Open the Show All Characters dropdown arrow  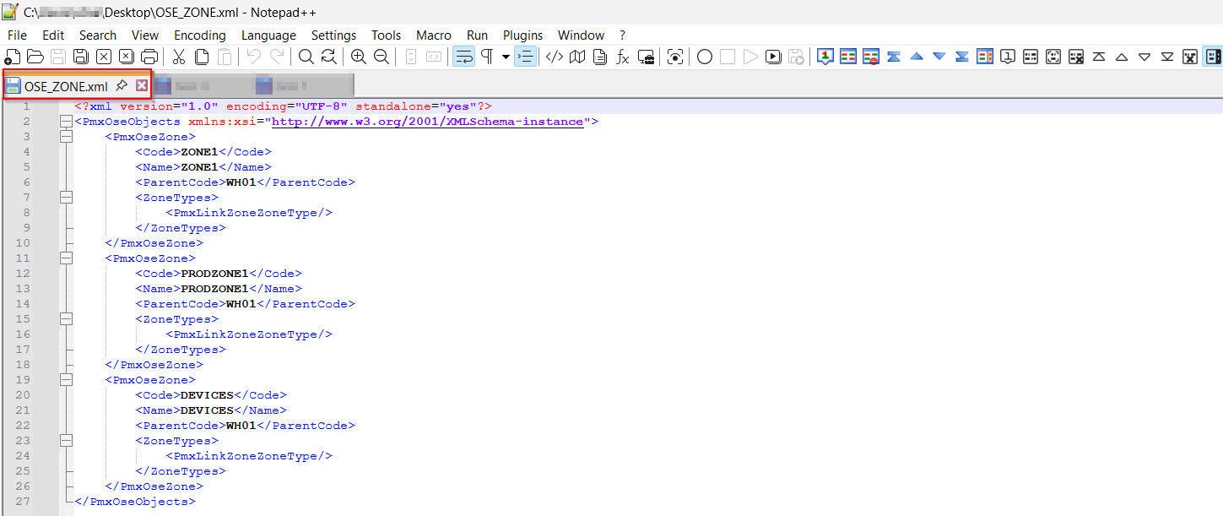click(506, 57)
